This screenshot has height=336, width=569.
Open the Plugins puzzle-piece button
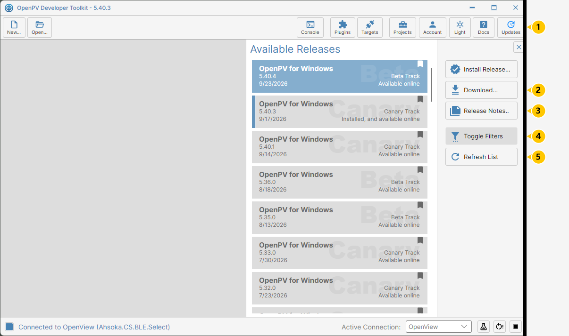point(343,27)
